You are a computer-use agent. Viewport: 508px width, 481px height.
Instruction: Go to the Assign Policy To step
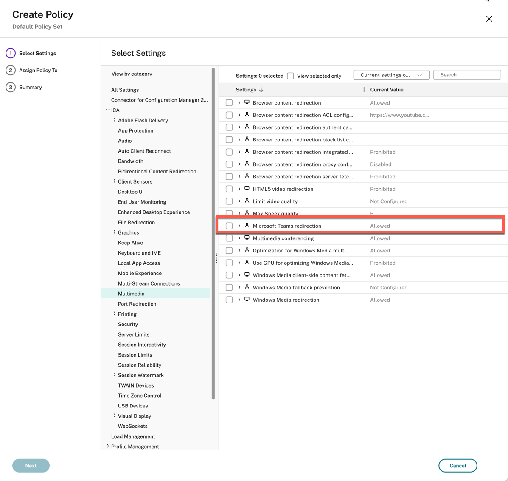click(x=38, y=70)
